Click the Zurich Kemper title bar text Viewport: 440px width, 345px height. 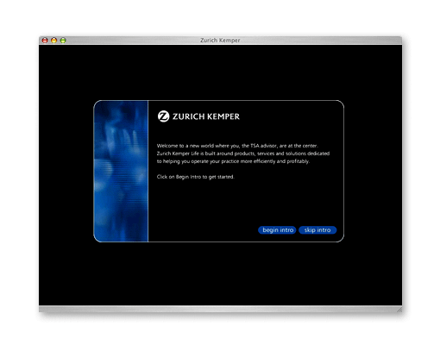pos(220,41)
